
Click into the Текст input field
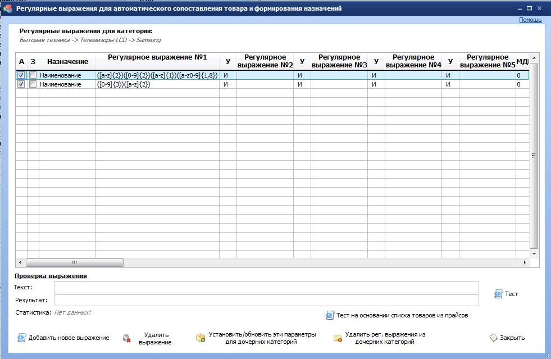tap(266, 287)
